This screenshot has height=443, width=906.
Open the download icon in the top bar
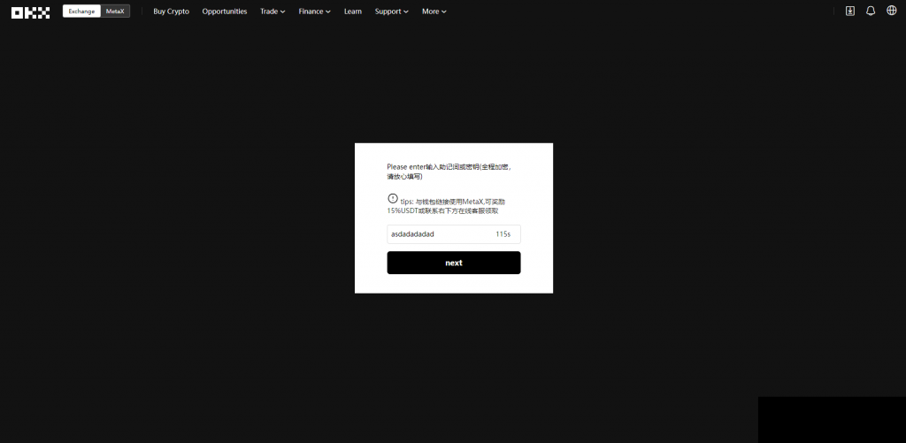tap(849, 11)
